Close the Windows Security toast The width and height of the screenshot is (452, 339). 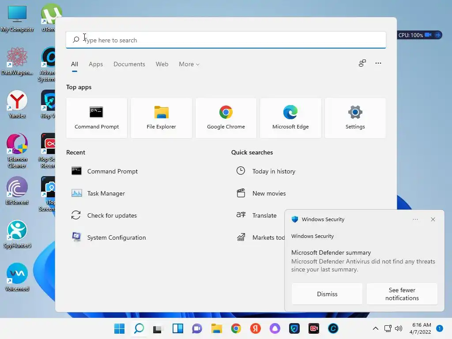tap(433, 219)
